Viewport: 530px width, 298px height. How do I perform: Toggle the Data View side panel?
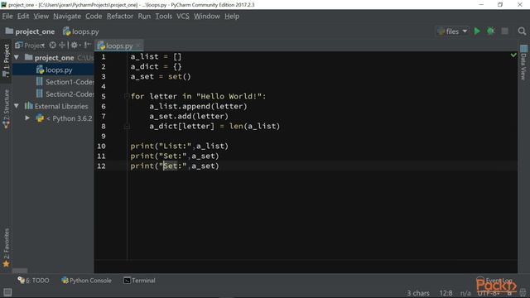pos(523,63)
